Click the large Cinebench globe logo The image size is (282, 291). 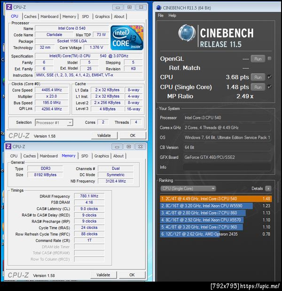click(x=187, y=33)
